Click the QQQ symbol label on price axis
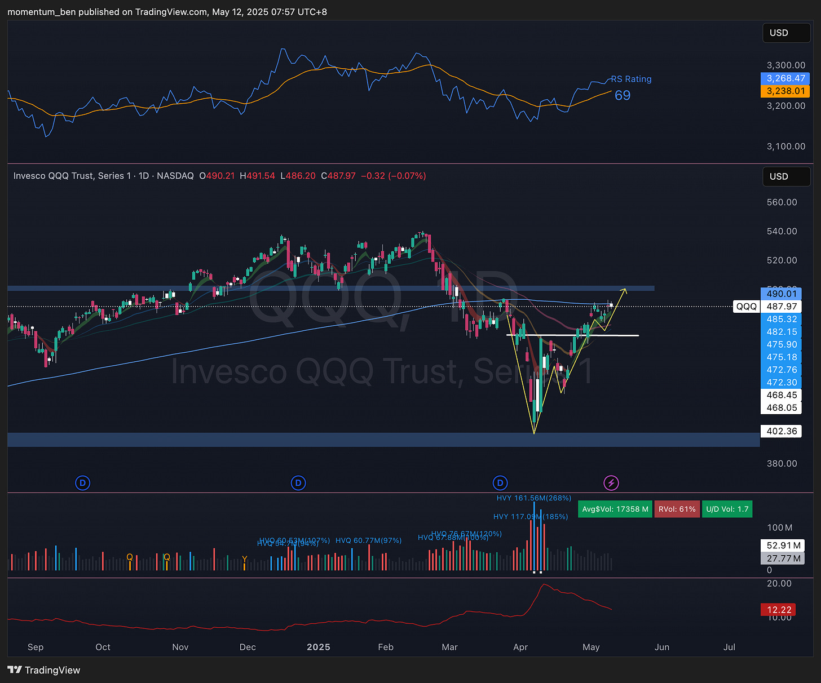Image resolution: width=821 pixels, height=683 pixels. [x=747, y=307]
